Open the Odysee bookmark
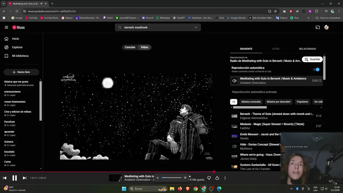The image size is (343, 193). tap(67, 18)
